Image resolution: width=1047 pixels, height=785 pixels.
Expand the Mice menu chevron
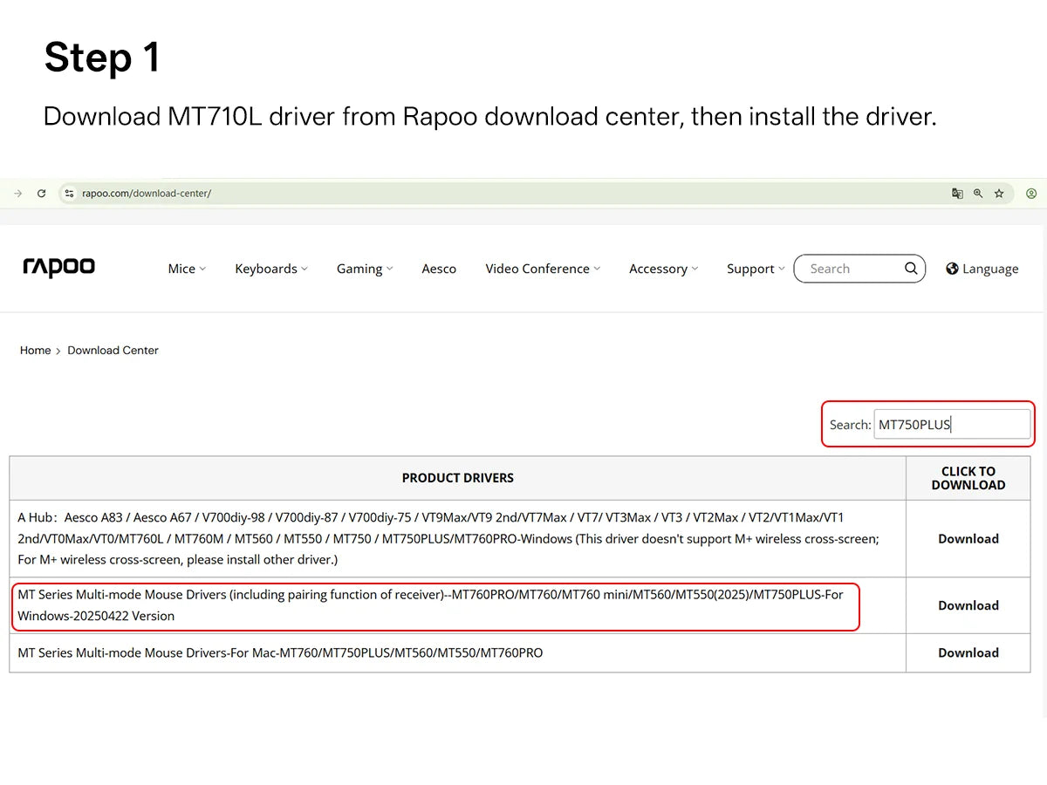coord(202,269)
